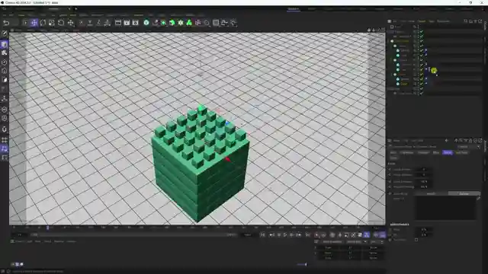488x274 pixels.
Task: Click the purple deformer icon in toolbar
Action: [x=197, y=23]
